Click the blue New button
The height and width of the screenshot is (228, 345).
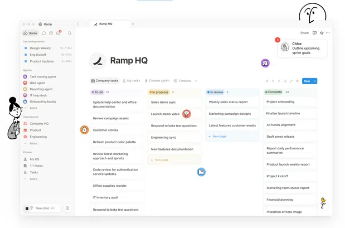307,81
